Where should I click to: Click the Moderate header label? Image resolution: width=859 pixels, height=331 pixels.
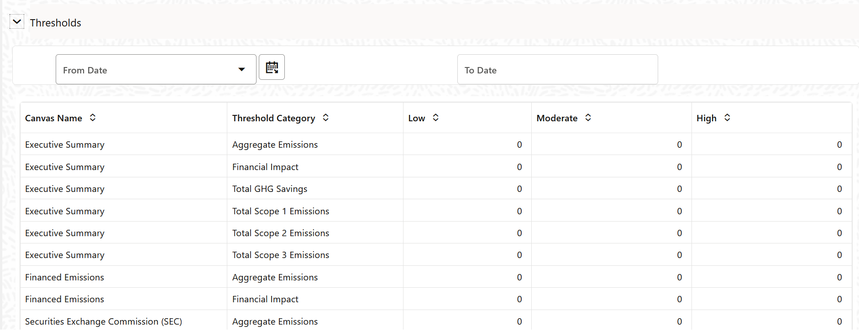557,118
